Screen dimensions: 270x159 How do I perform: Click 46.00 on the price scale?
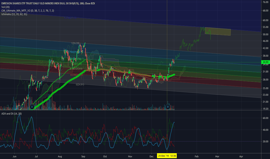pos(266,41)
